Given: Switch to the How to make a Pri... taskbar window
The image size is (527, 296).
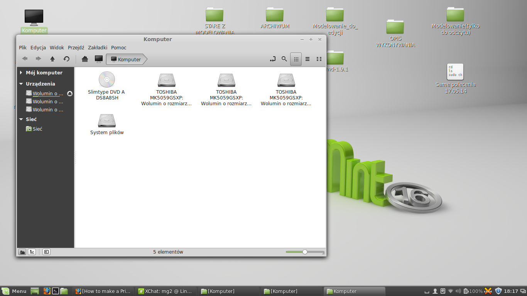Looking at the screenshot, I should tap(103, 291).
